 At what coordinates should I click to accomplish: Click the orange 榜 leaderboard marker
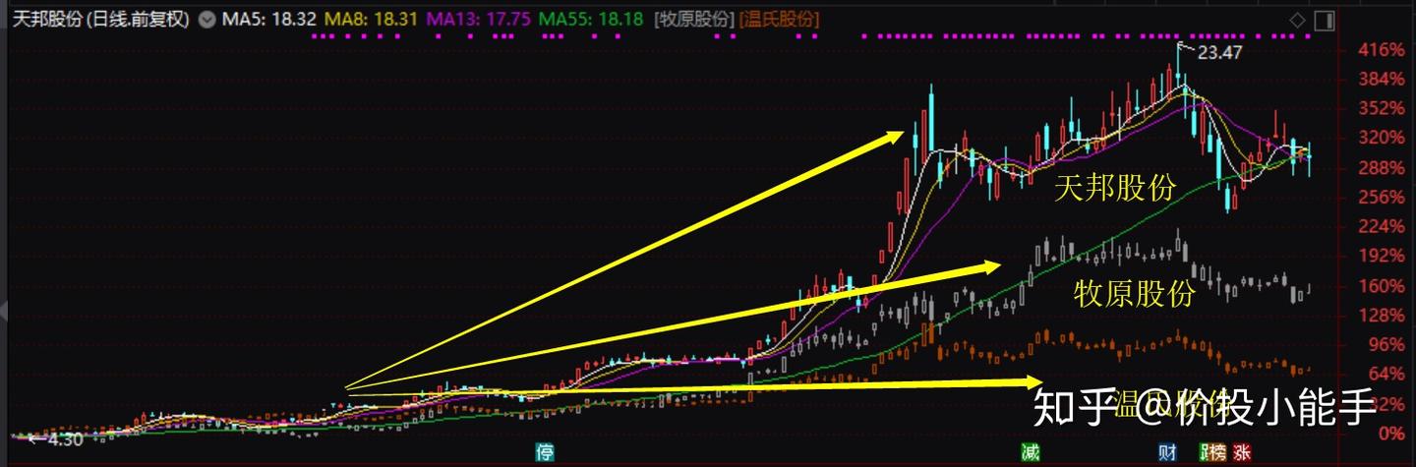[x=1218, y=452]
